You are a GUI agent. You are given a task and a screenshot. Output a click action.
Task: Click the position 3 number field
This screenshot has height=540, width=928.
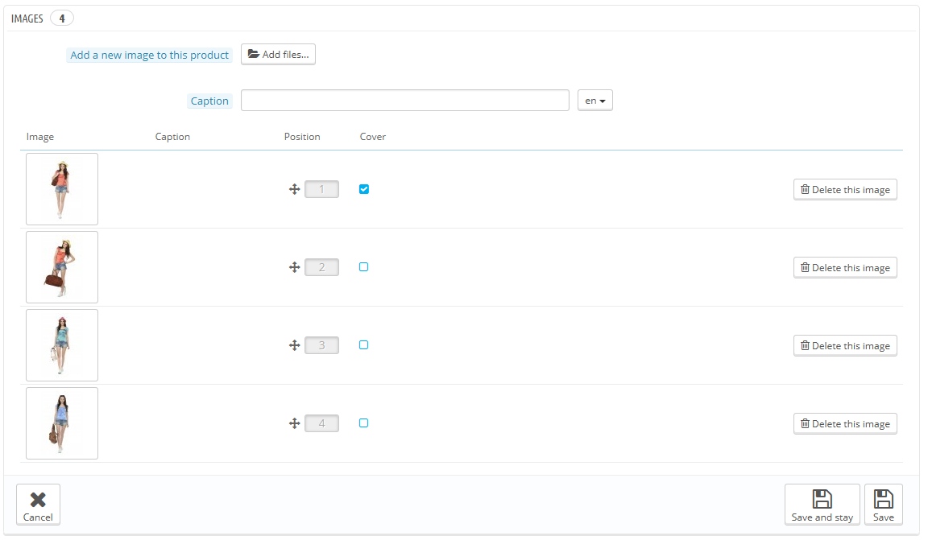322,345
